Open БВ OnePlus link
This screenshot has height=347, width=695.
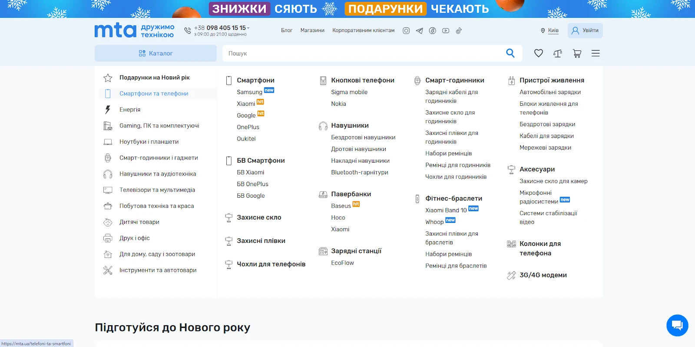click(x=252, y=184)
